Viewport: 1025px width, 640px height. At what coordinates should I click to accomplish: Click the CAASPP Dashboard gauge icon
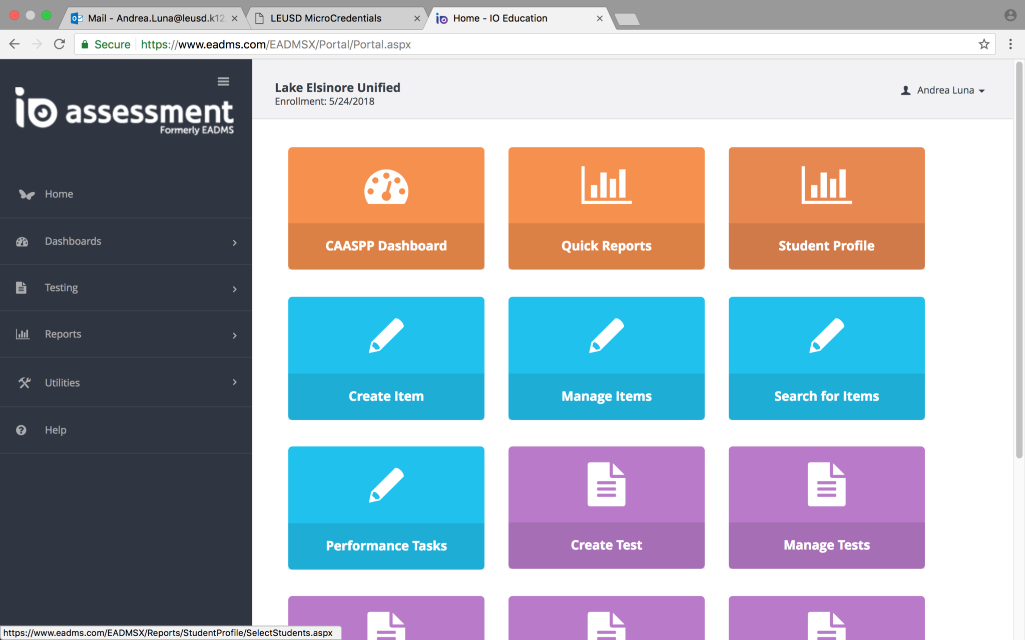(x=386, y=186)
